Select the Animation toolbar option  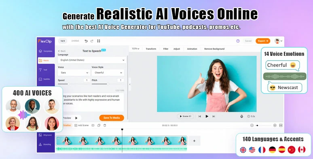[192, 49]
